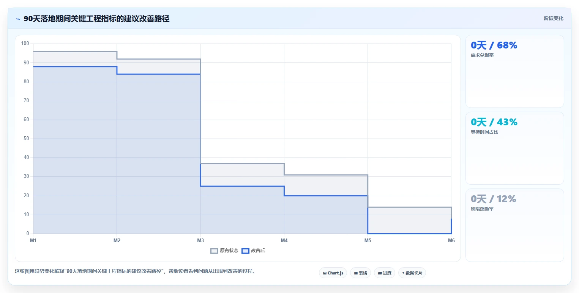This screenshot has height=293, width=579.
Task: Click the 数据卡片 tag button
Action: pyautogui.click(x=412, y=273)
